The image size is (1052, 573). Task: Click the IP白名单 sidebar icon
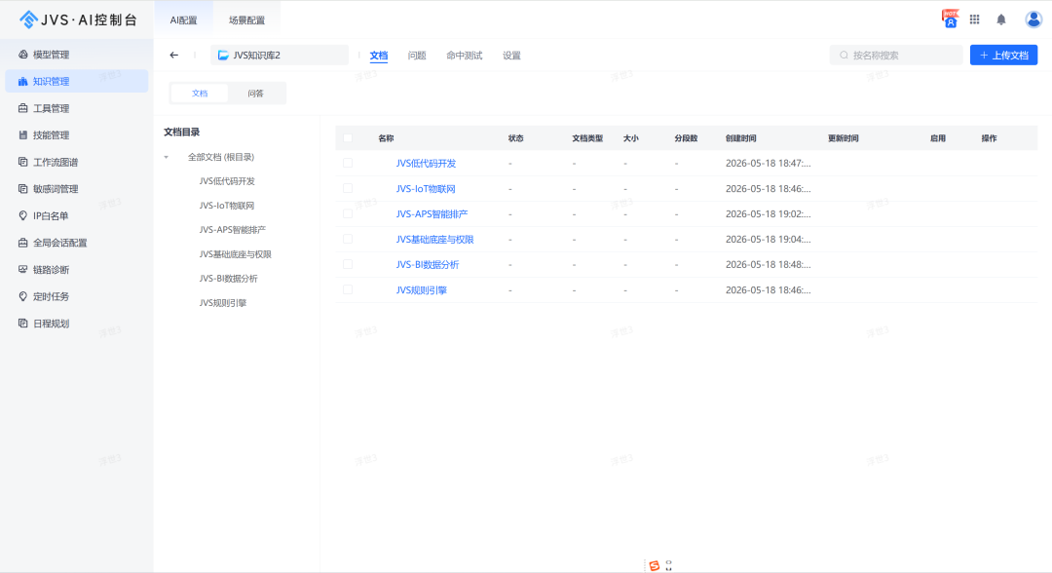pos(22,215)
